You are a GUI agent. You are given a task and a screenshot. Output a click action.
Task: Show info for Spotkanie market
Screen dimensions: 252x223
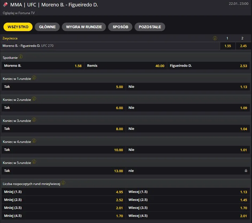[21, 57]
